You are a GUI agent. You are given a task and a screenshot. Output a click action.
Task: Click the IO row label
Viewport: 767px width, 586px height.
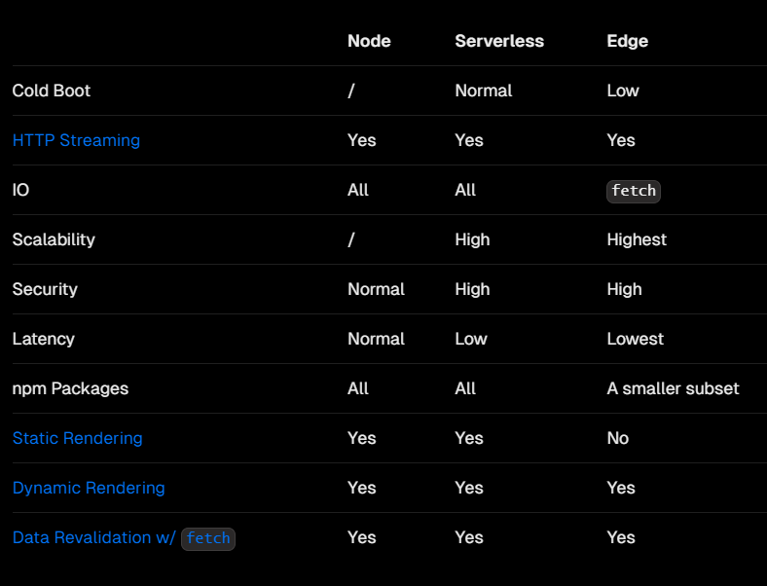pos(21,190)
